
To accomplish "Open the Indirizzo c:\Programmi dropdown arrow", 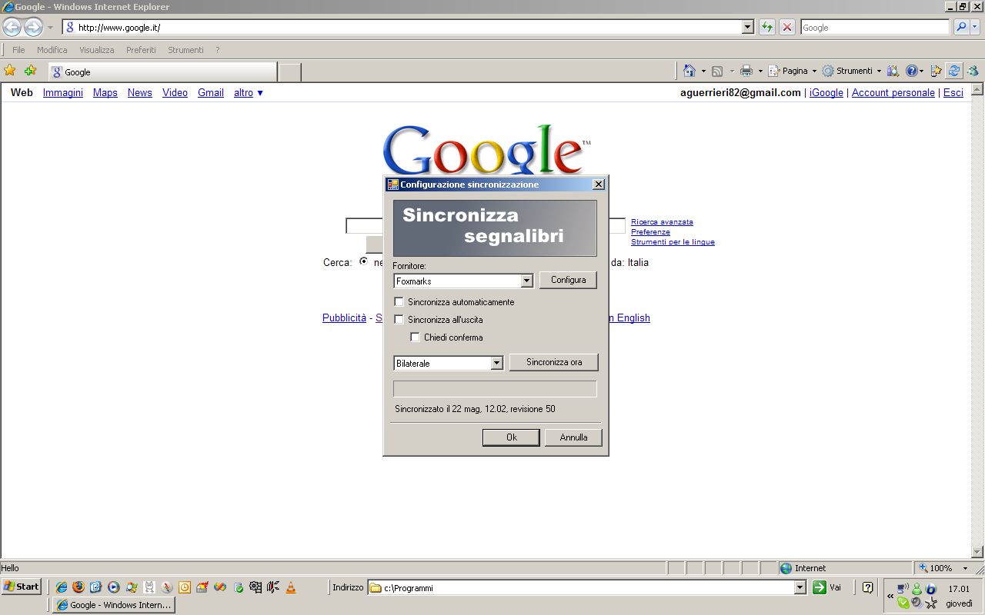I will click(x=800, y=587).
